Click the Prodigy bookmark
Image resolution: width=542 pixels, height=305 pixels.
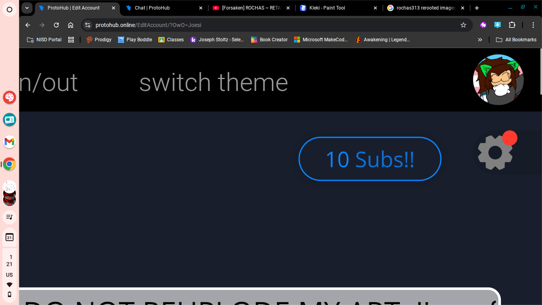click(x=99, y=39)
